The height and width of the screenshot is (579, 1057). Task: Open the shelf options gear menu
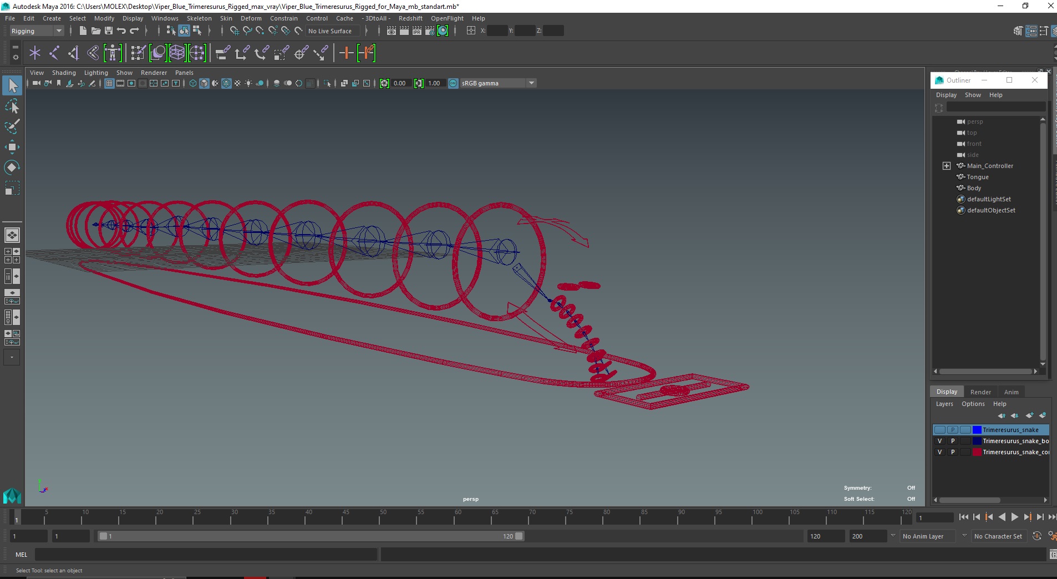click(16, 57)
